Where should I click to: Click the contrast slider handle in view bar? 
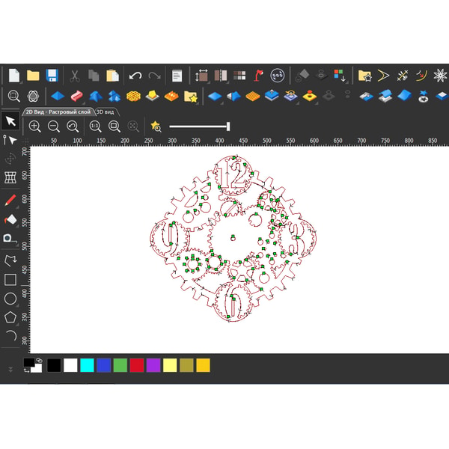pyautogui.click(x=228, y=126)
